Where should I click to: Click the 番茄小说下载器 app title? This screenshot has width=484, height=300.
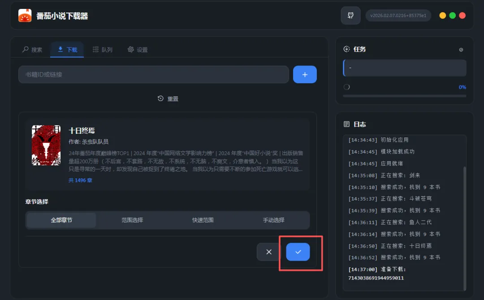tap(62, 16)
